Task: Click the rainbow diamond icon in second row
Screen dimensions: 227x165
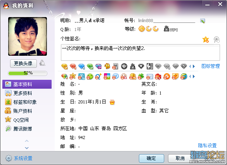Action: [x=64, y=76]
